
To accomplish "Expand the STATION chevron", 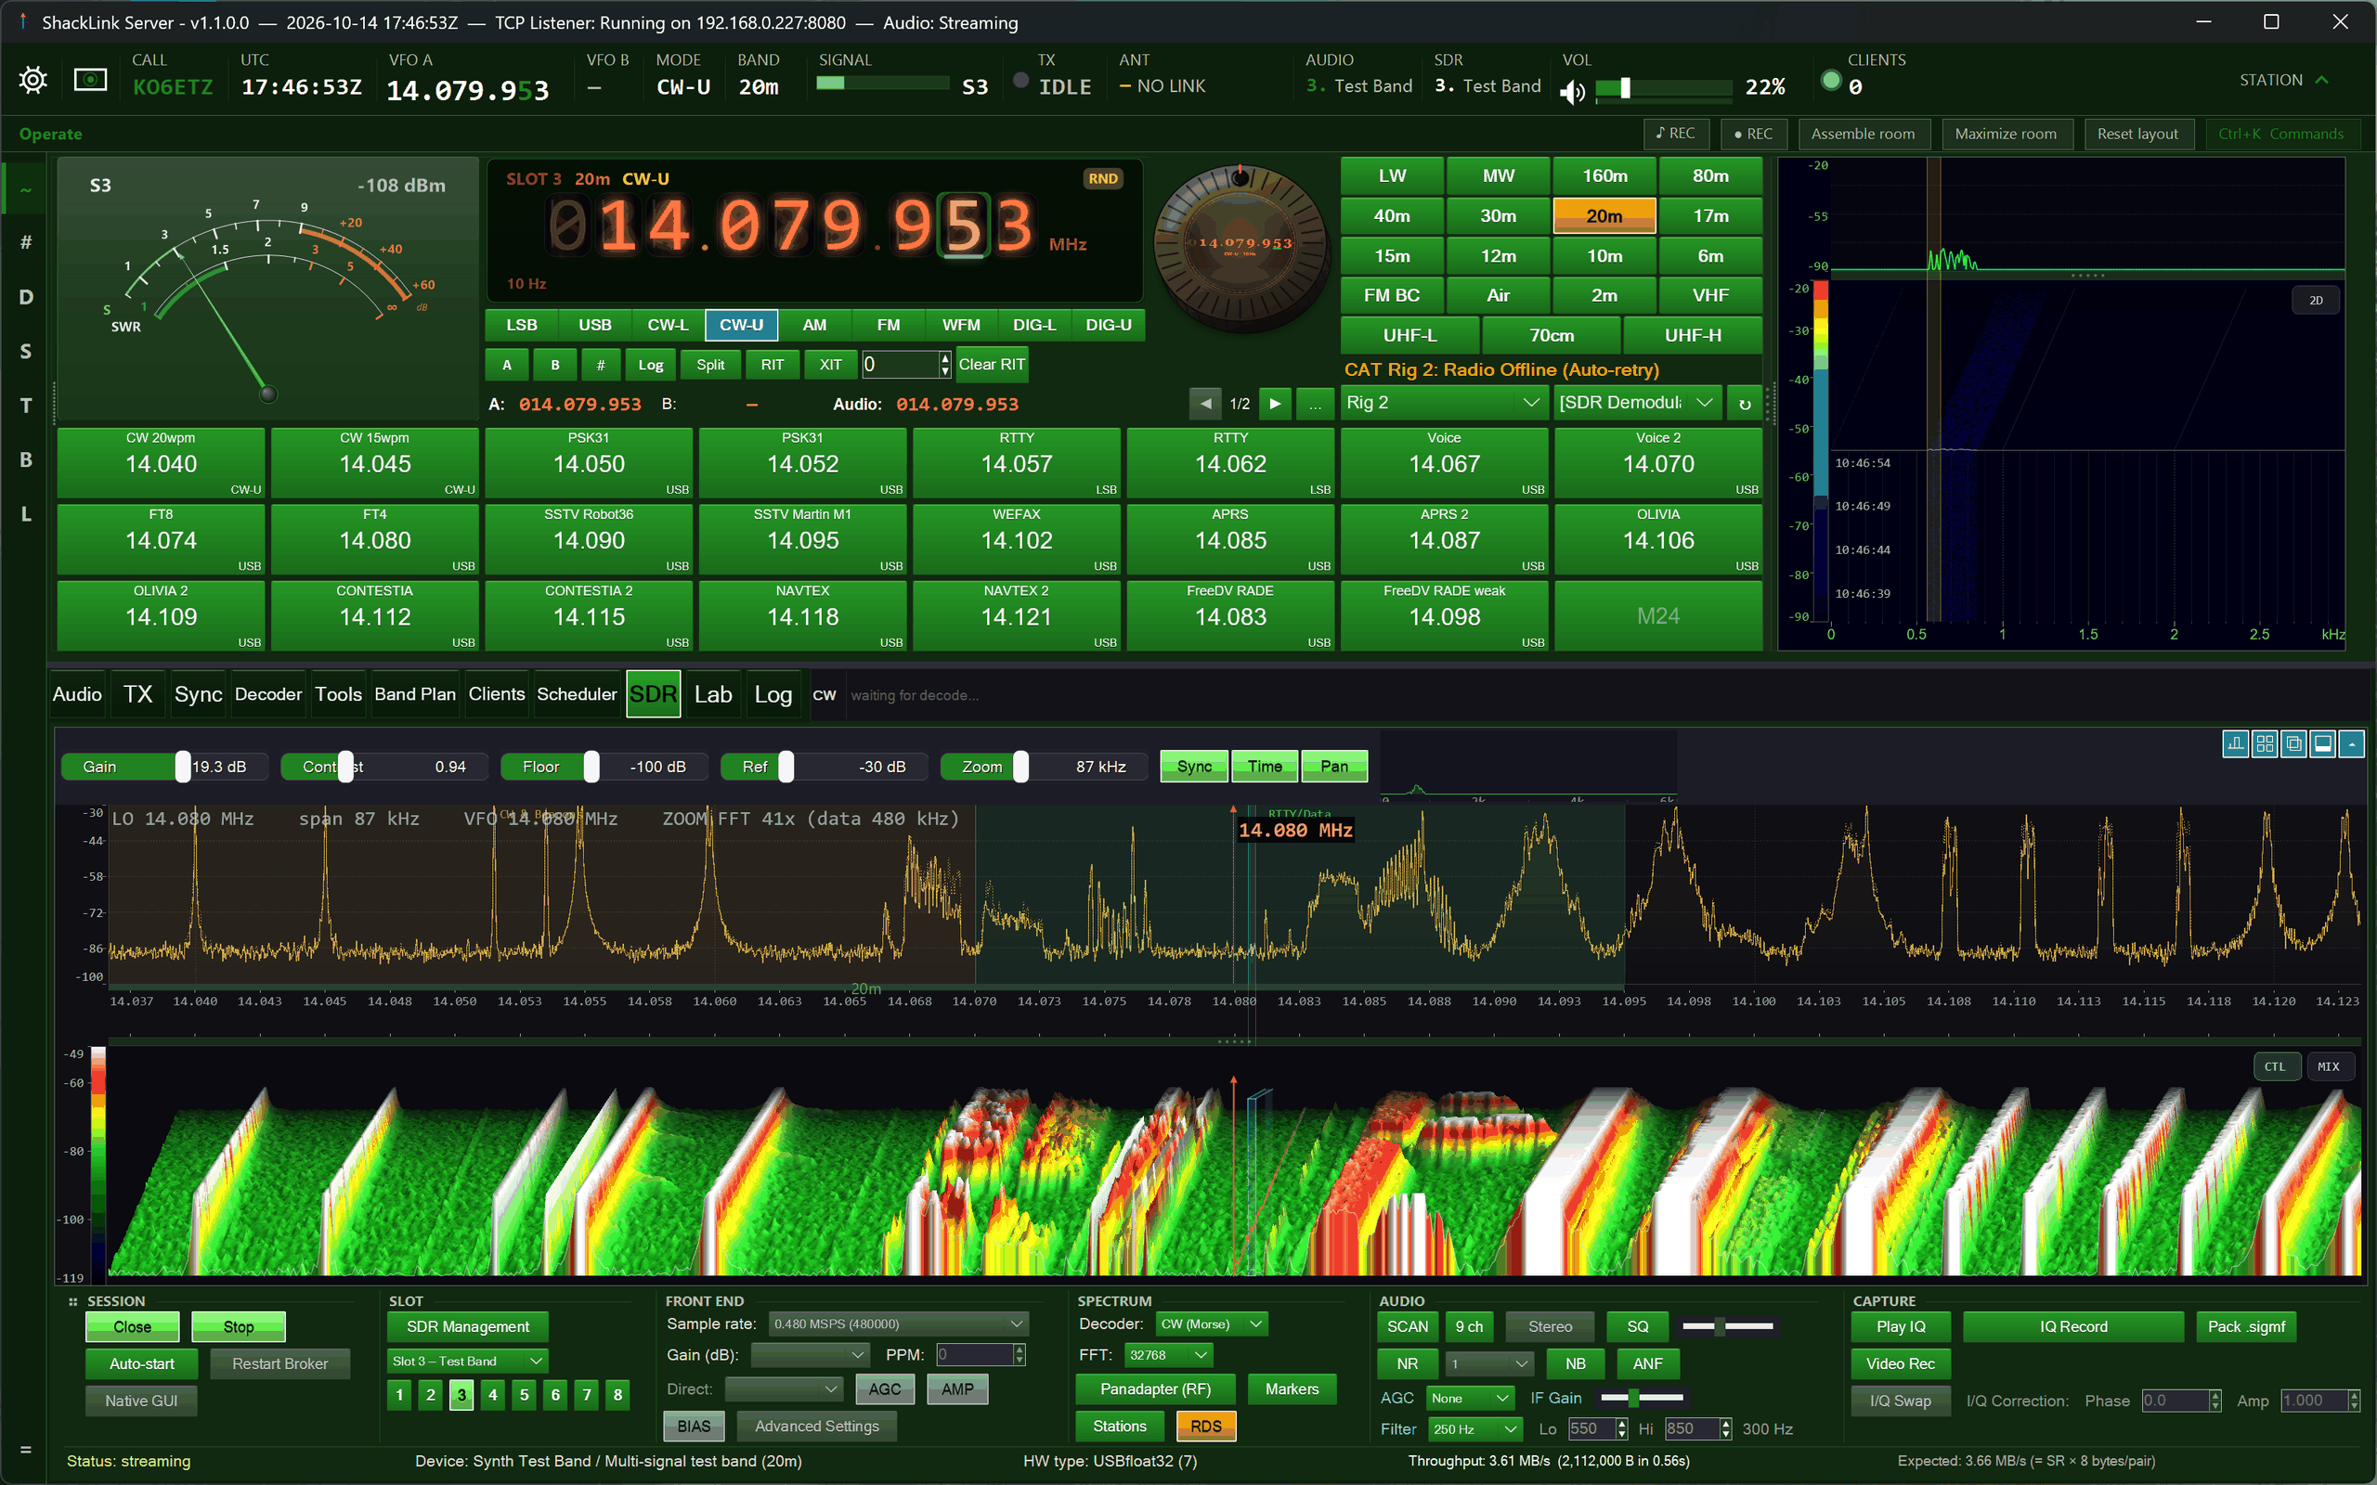I will 2322,81.
